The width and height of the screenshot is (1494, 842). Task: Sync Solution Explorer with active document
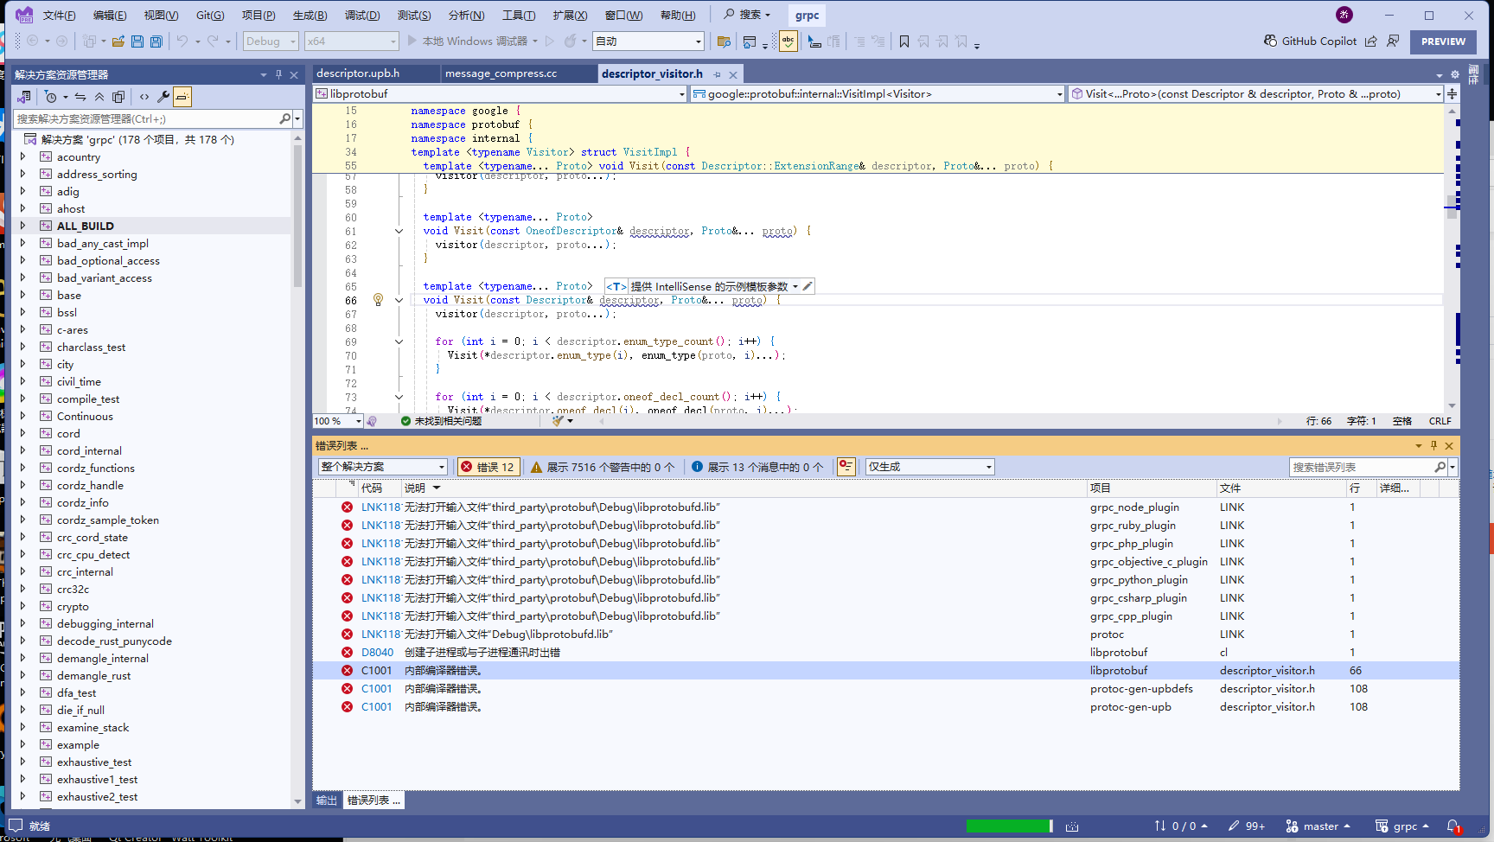click(x=80, y=97)
